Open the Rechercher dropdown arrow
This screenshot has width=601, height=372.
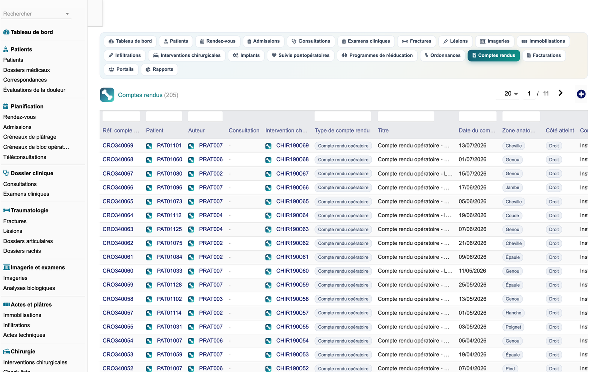tap(67, 14)
